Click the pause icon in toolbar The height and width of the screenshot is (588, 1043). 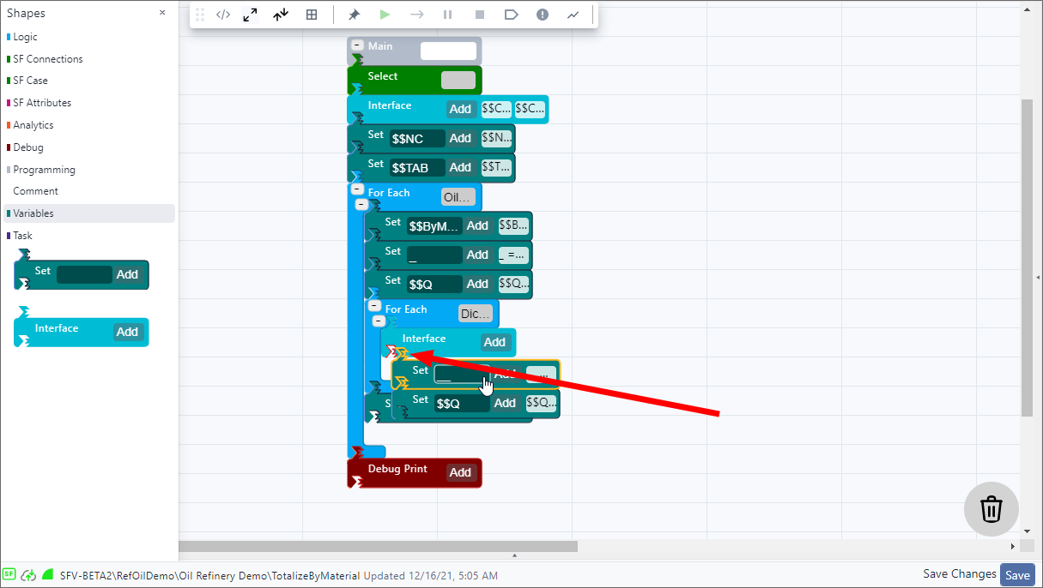pyautogui.click(x=447, y=15)
